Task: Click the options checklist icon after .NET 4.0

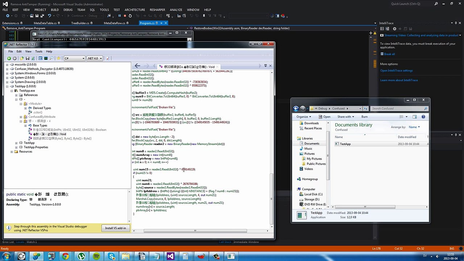Action: (108, 58)
